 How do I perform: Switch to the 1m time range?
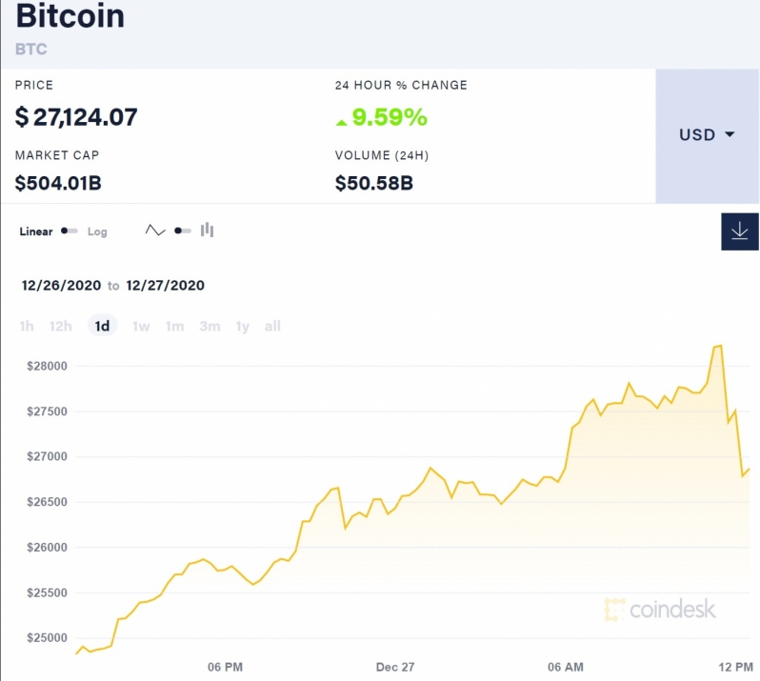coord(174,326)
